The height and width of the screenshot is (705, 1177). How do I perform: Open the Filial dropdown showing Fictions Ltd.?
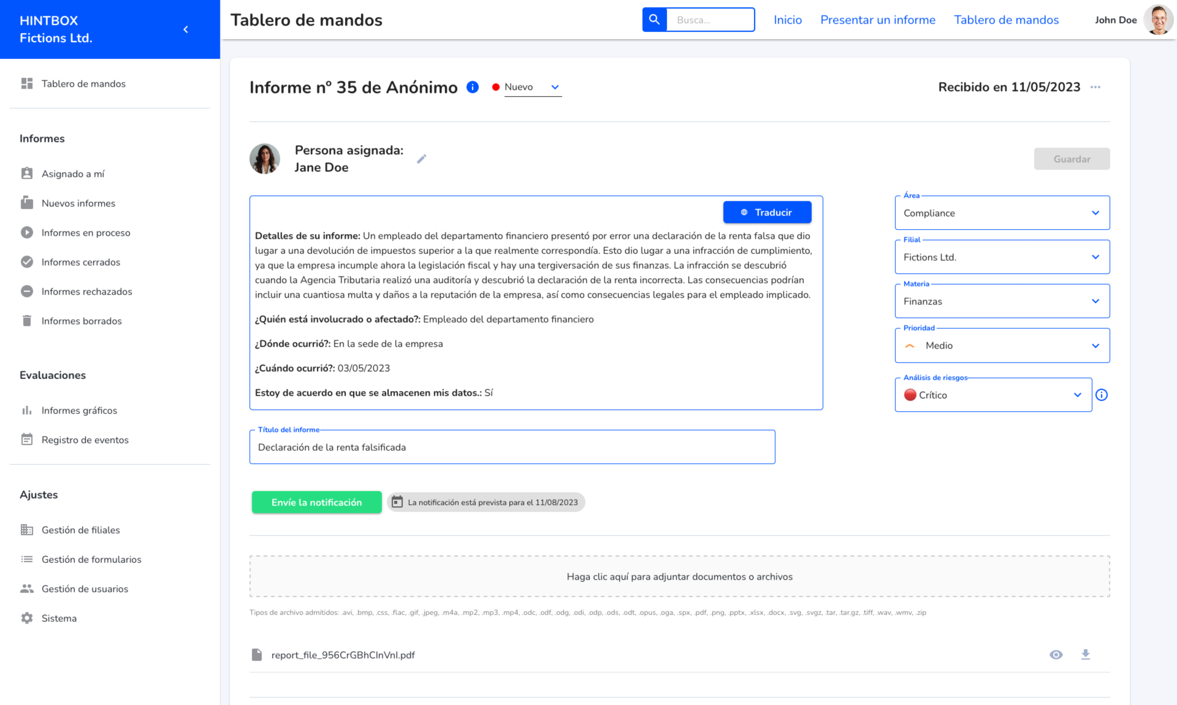point(1002,257)
